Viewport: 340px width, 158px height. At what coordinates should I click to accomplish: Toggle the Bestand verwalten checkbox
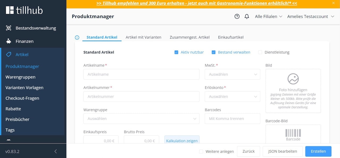pyautogui.click(x=213, y=52)
